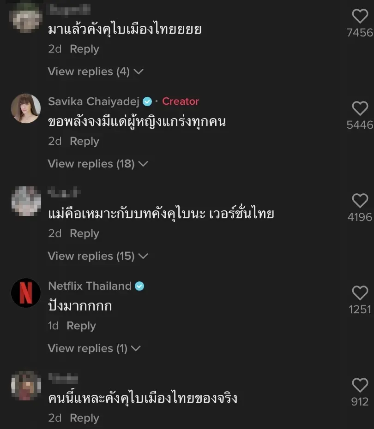Open the Savika Chaiyadej username link

click(94, 101)
